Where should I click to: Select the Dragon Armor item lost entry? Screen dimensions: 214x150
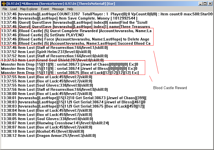tap(48, 135)
